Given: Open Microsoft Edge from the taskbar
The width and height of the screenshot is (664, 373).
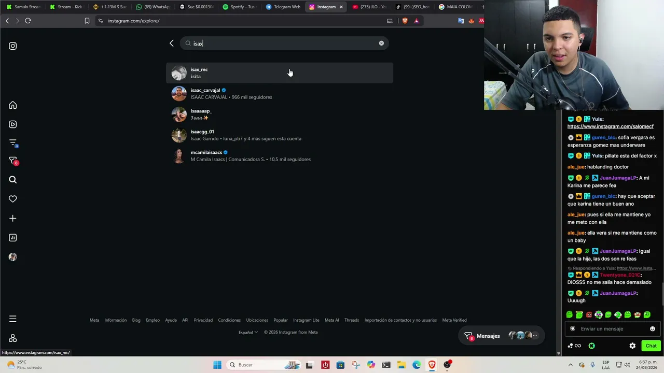Looking at the screenshot, I should coord(417,365).
